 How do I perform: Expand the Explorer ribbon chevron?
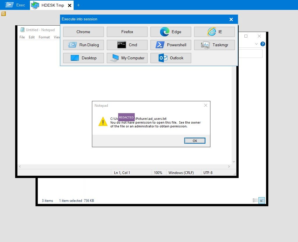tap(256, 44)
